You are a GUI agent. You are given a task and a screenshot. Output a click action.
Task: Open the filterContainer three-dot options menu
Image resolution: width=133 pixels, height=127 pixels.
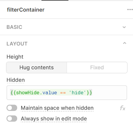[130, 10]
